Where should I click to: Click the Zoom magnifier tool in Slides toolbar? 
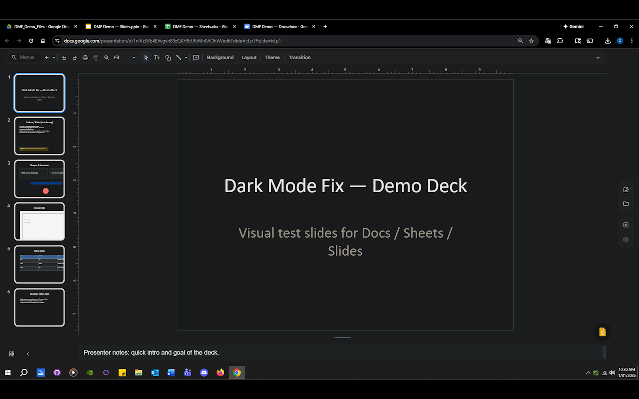[x=106, y=58]
